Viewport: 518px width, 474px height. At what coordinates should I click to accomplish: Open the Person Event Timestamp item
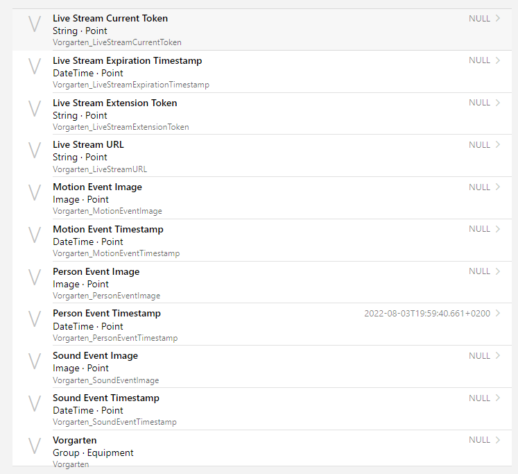pos(107,314)
